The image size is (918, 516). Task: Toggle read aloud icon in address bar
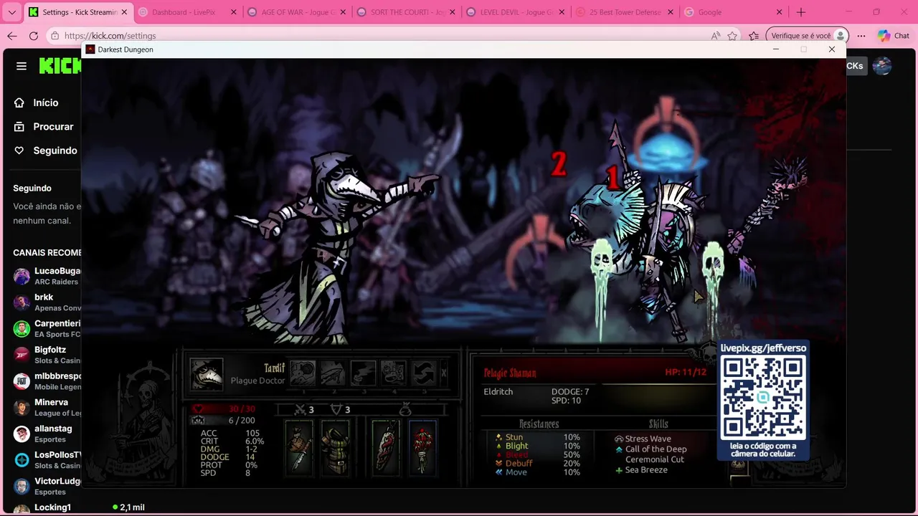click(x=716, y=36)
